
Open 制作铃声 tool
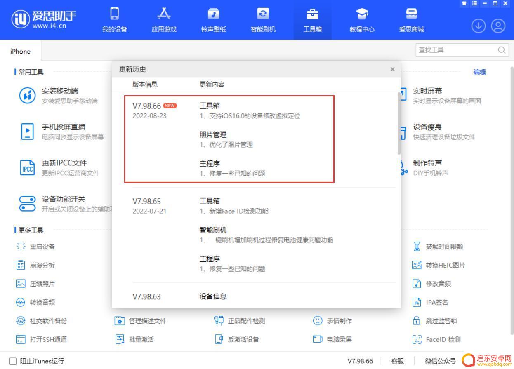click(x=424, y=167)
